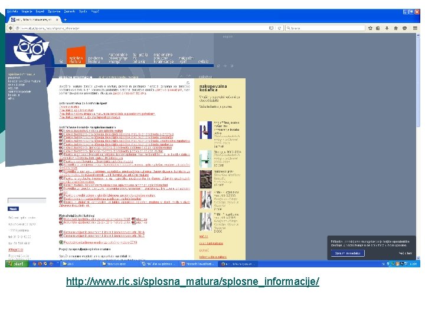Screen dimensions: 425x318
Task: Click the browser search box
Action: click(x=325, y=28)
